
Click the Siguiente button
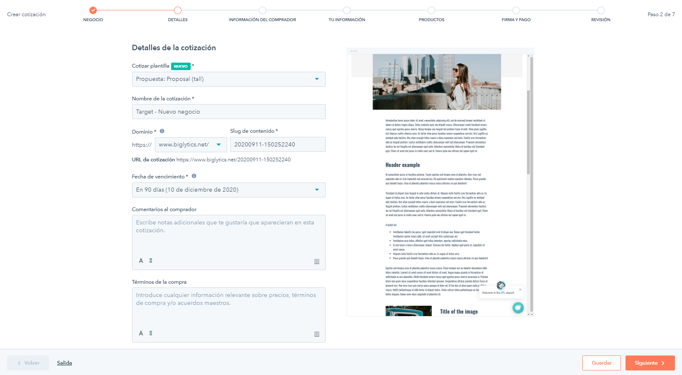(x=650, y=363)
